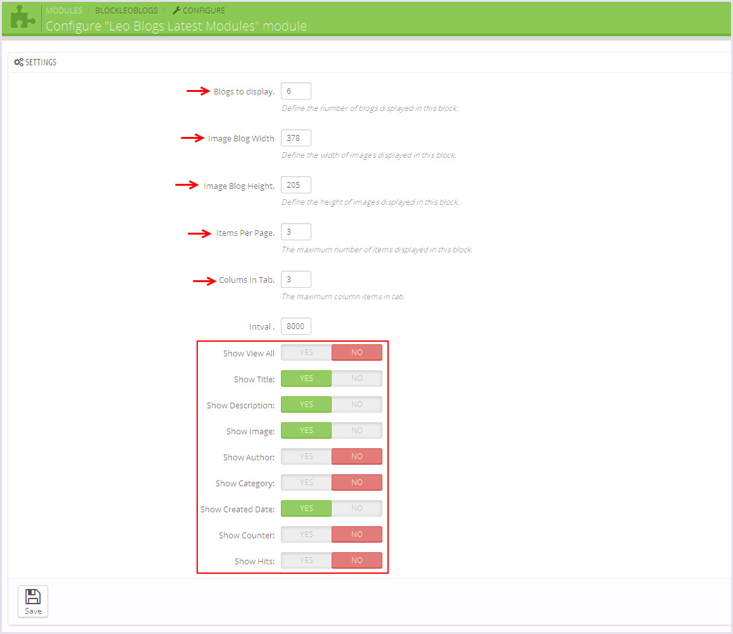Screen dimensions: 733x634
Task: Click the 'Items Per Page.' label
Action: [x=245, y=233]
